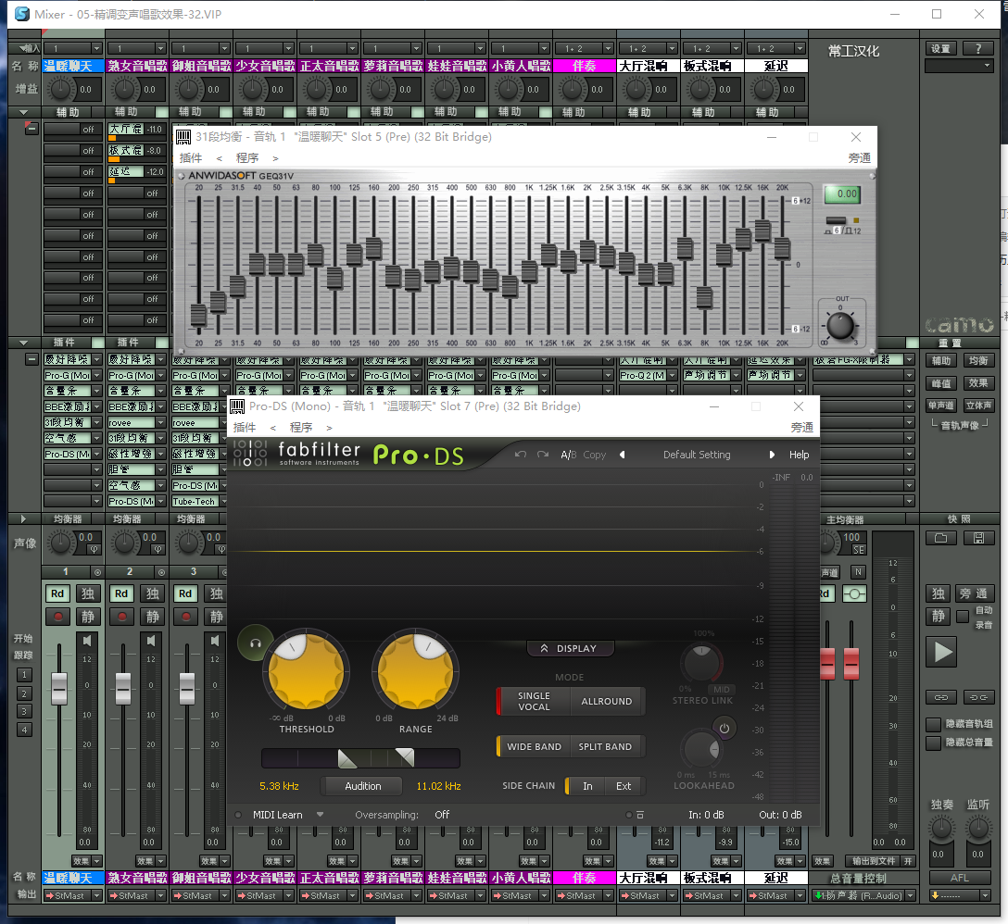
Task: Open the Pro-G plugin slot dropdown on channel 1
Action: [96, 375]
